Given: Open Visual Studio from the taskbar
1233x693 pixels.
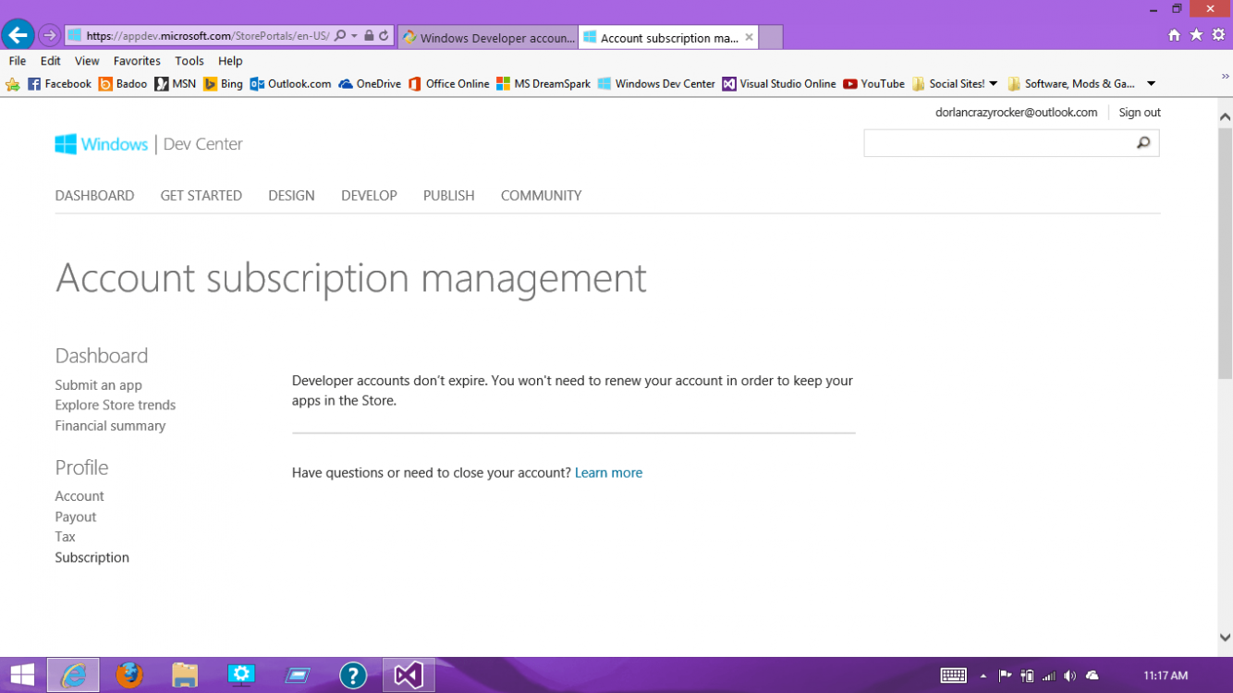Looking at the screenshot, I should point(409,675).
